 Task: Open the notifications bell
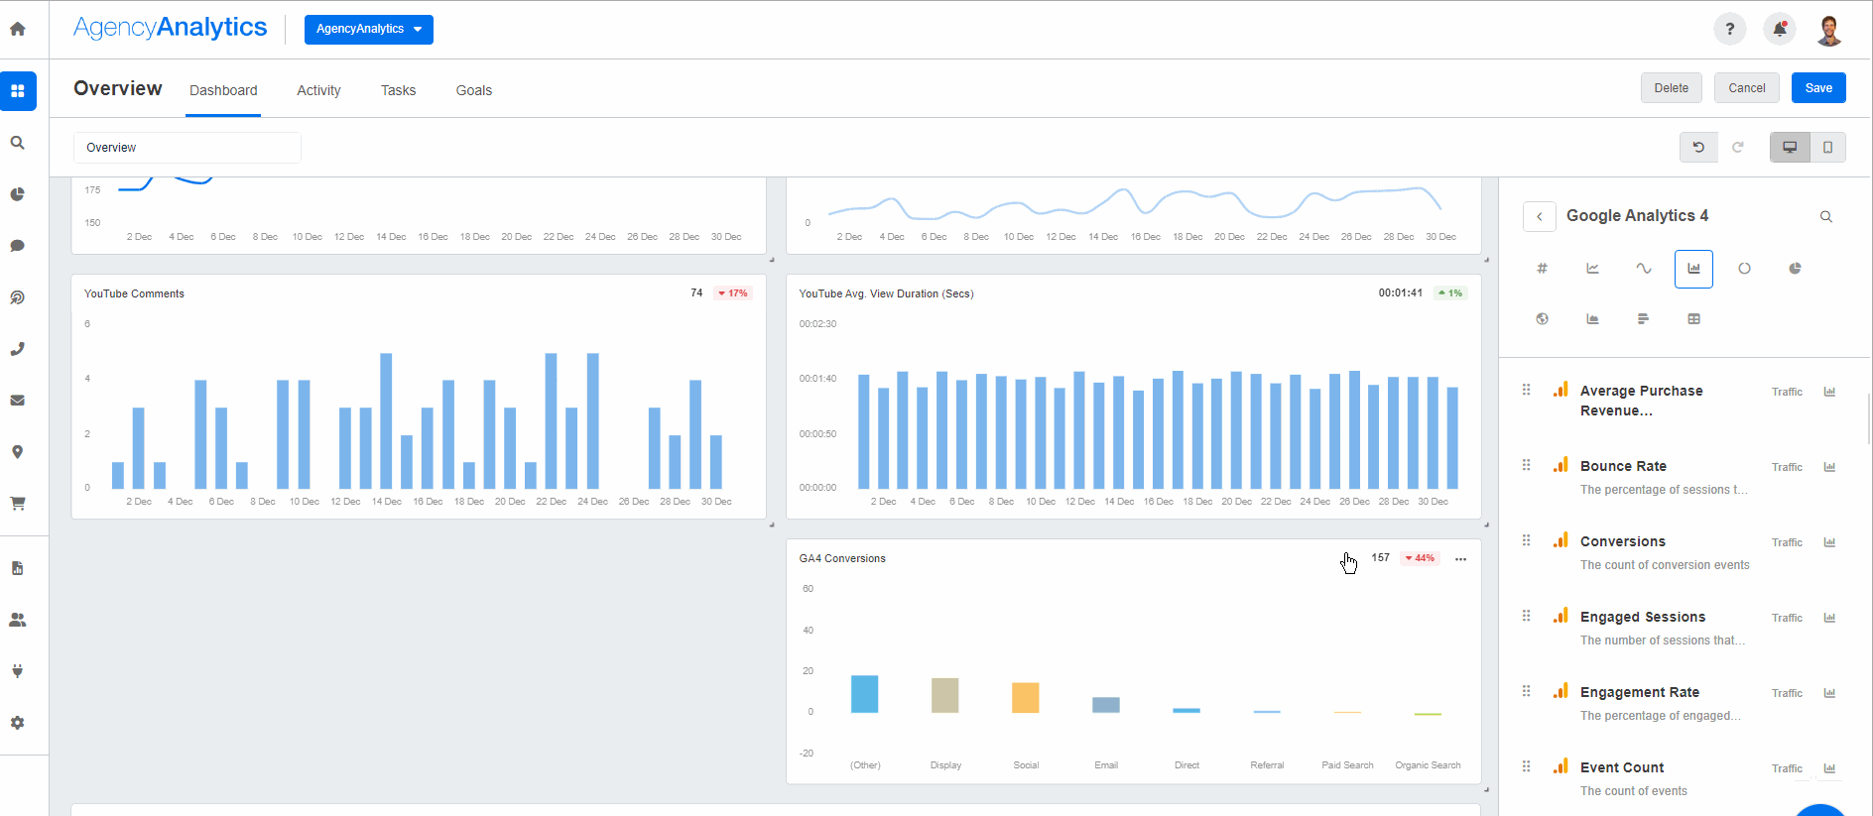point(1780,29)
